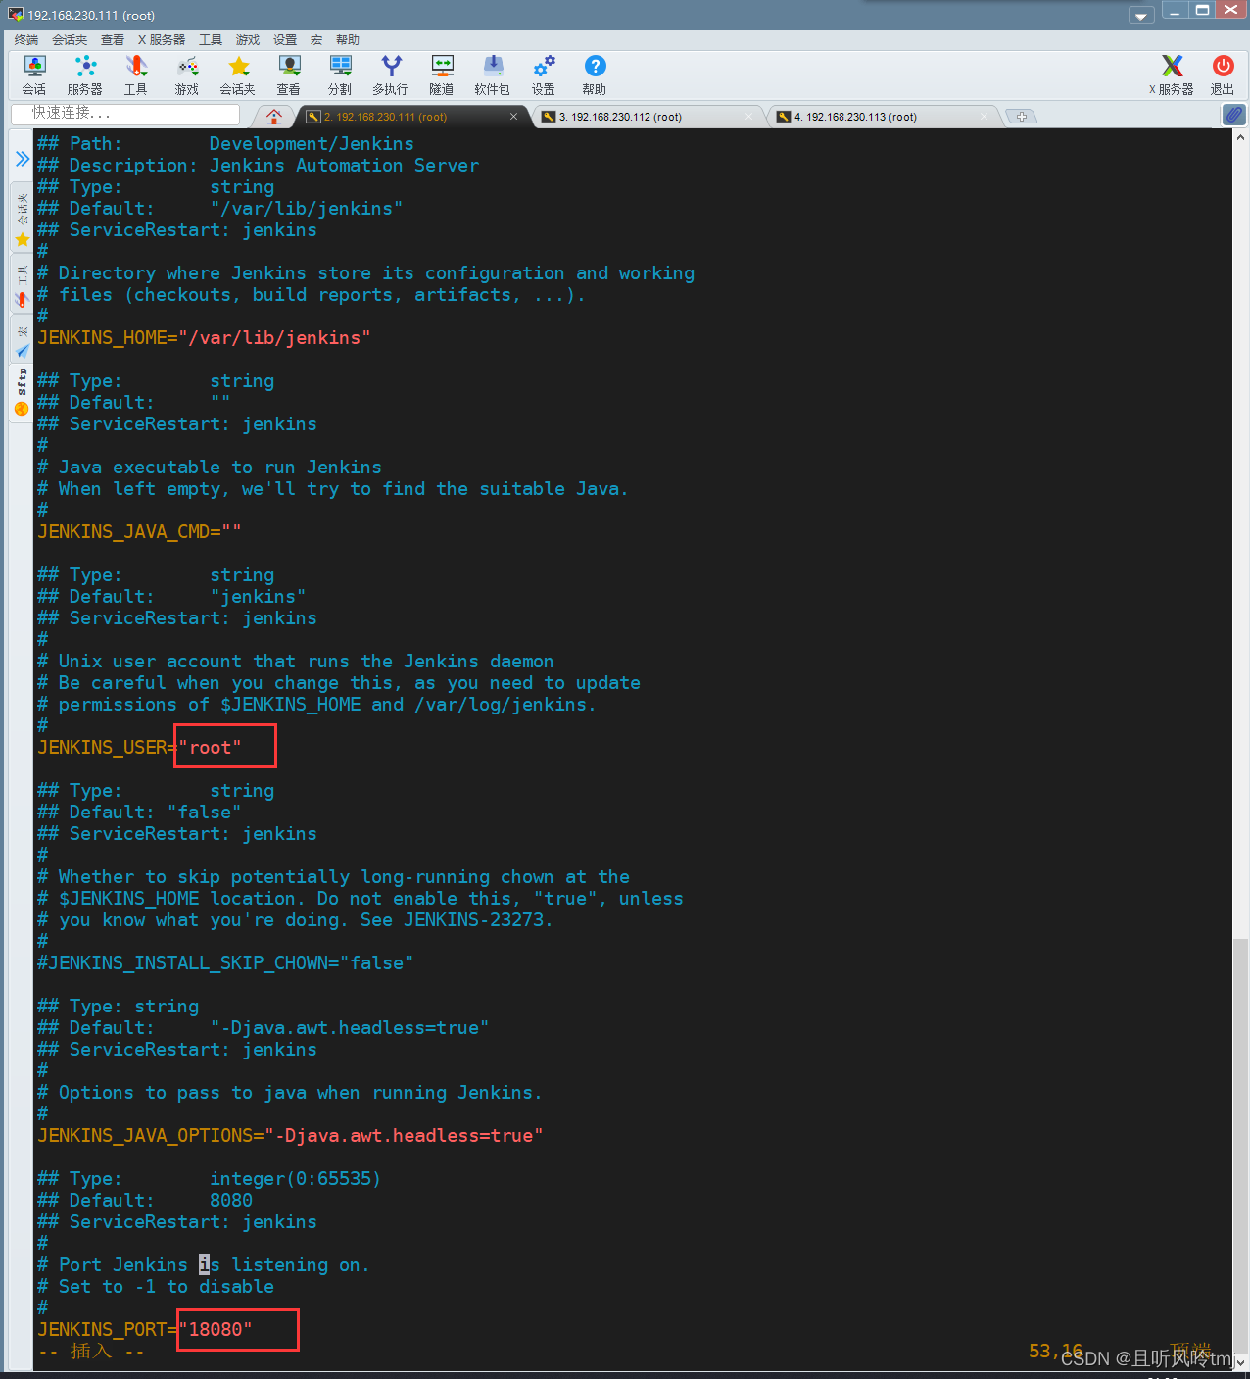Viewport: 1250px width, 1379px height.
Task: Open the 宏 sidebar tab
Action: point(22,341)
